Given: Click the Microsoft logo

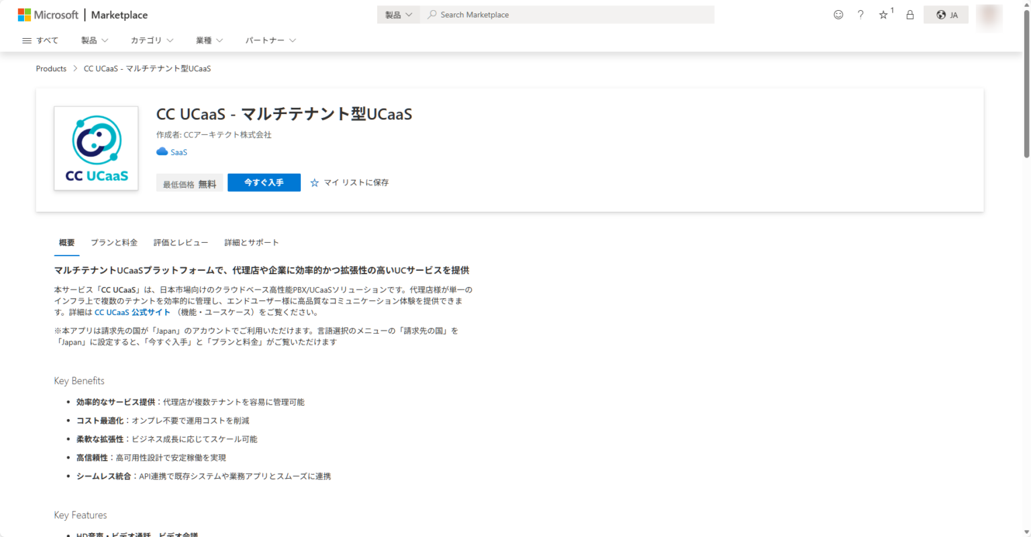Looking at the screenshot, I should tap(48, 14).
